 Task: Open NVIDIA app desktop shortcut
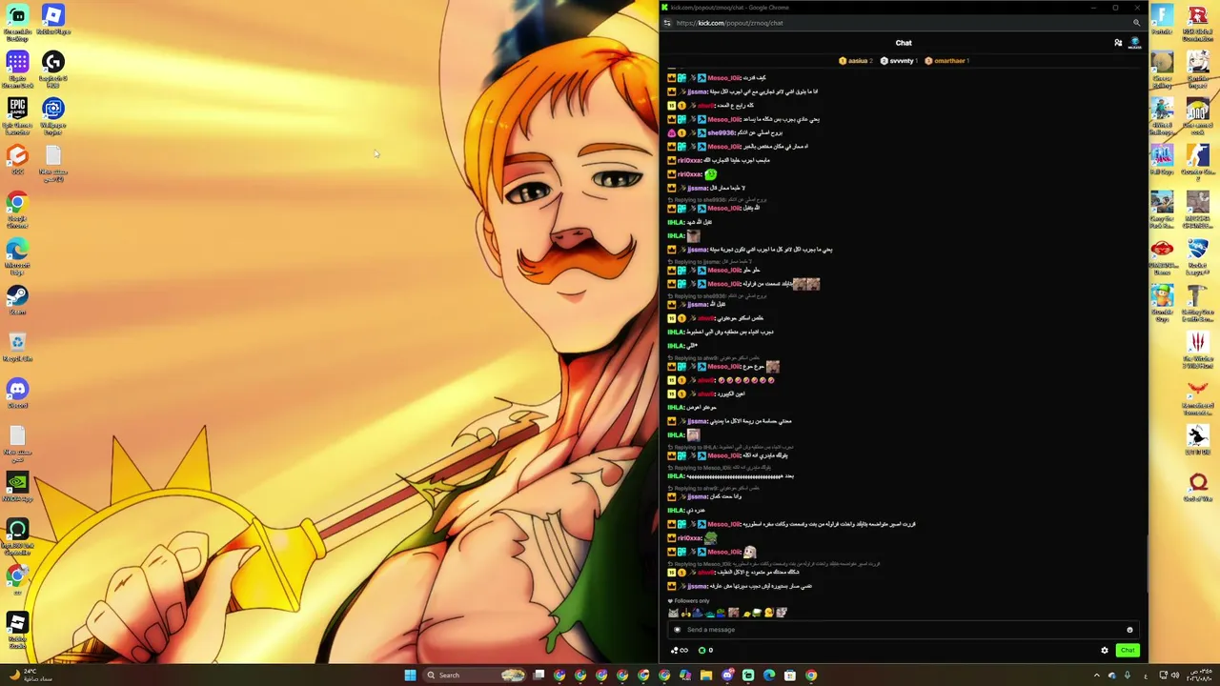coord(17,487)
